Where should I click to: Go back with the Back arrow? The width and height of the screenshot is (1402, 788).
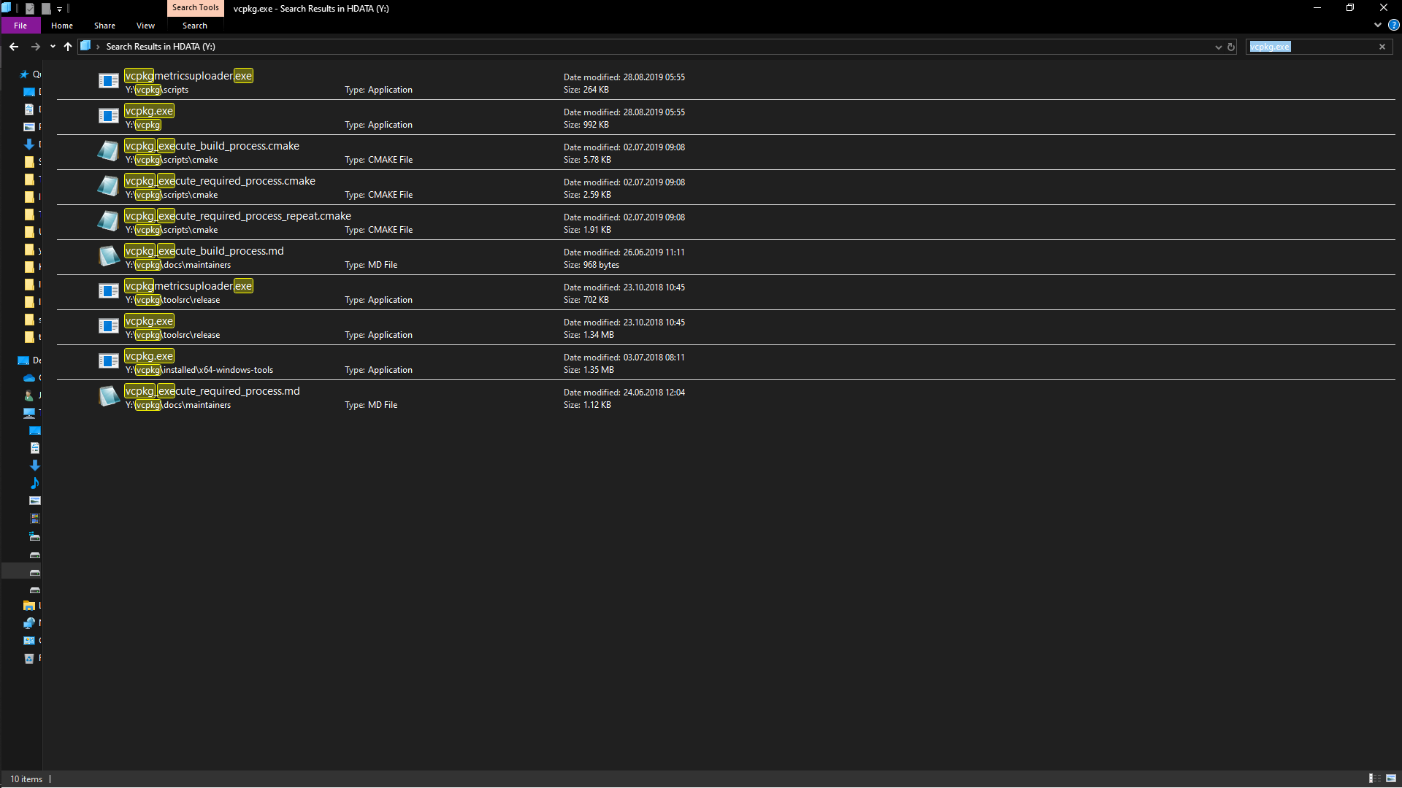click(x=14, y=47)
